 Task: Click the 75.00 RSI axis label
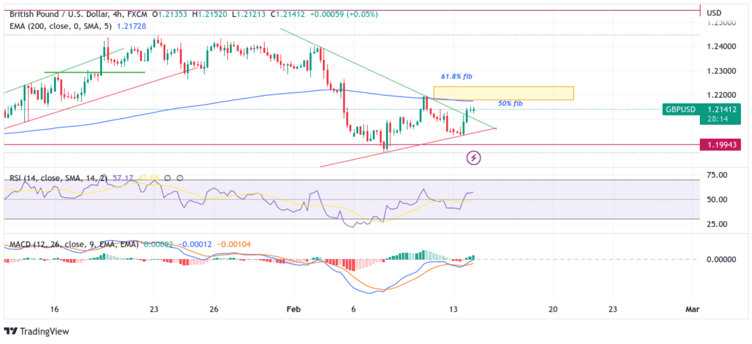click(717, 175)
